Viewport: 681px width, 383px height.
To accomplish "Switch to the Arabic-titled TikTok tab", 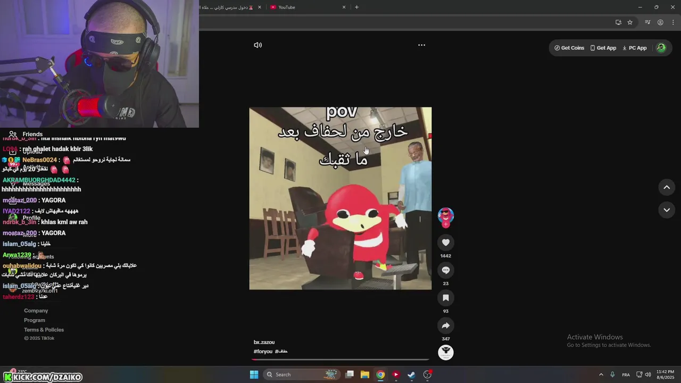I will tap(226, 7).
